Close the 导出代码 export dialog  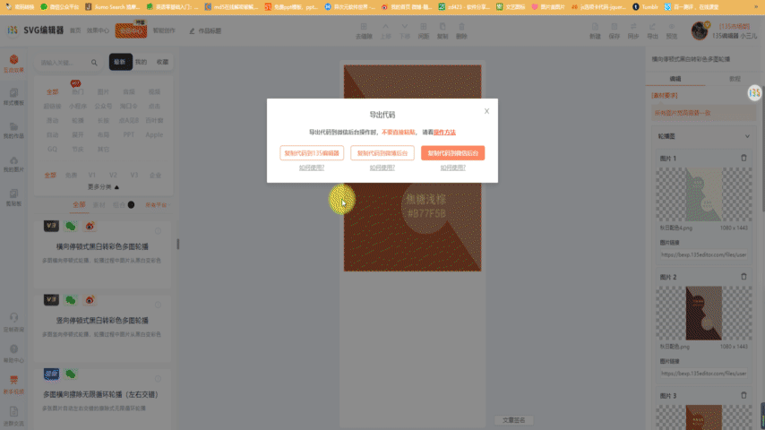[486, 111]
